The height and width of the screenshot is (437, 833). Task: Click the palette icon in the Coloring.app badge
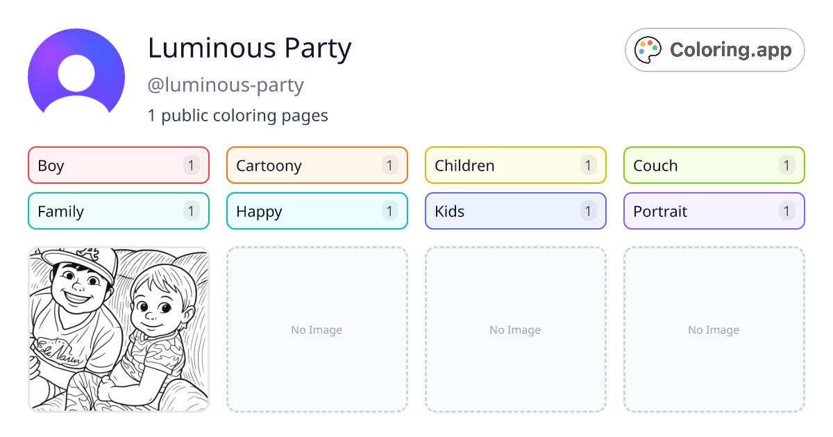coord(647,49)
